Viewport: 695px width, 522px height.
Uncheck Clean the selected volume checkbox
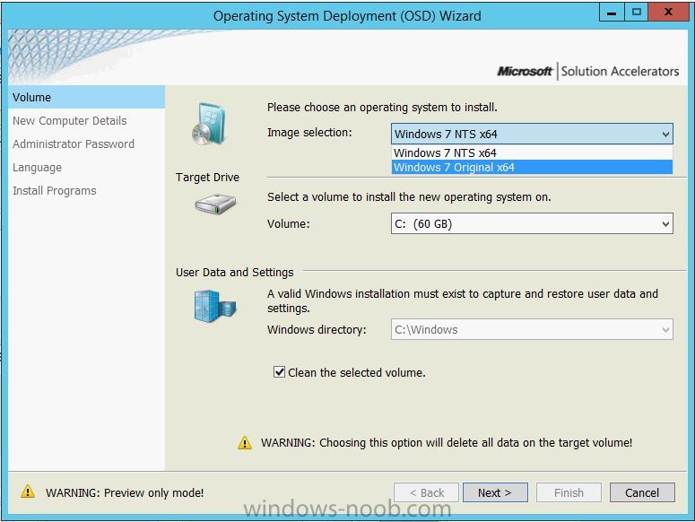pos(279,372)
